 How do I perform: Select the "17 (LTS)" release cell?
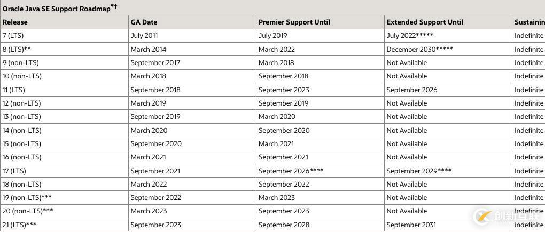14,171
